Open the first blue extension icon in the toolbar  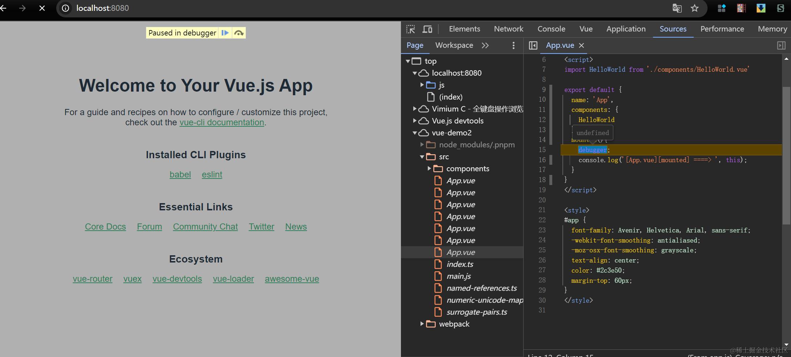(x=722, y=8)
